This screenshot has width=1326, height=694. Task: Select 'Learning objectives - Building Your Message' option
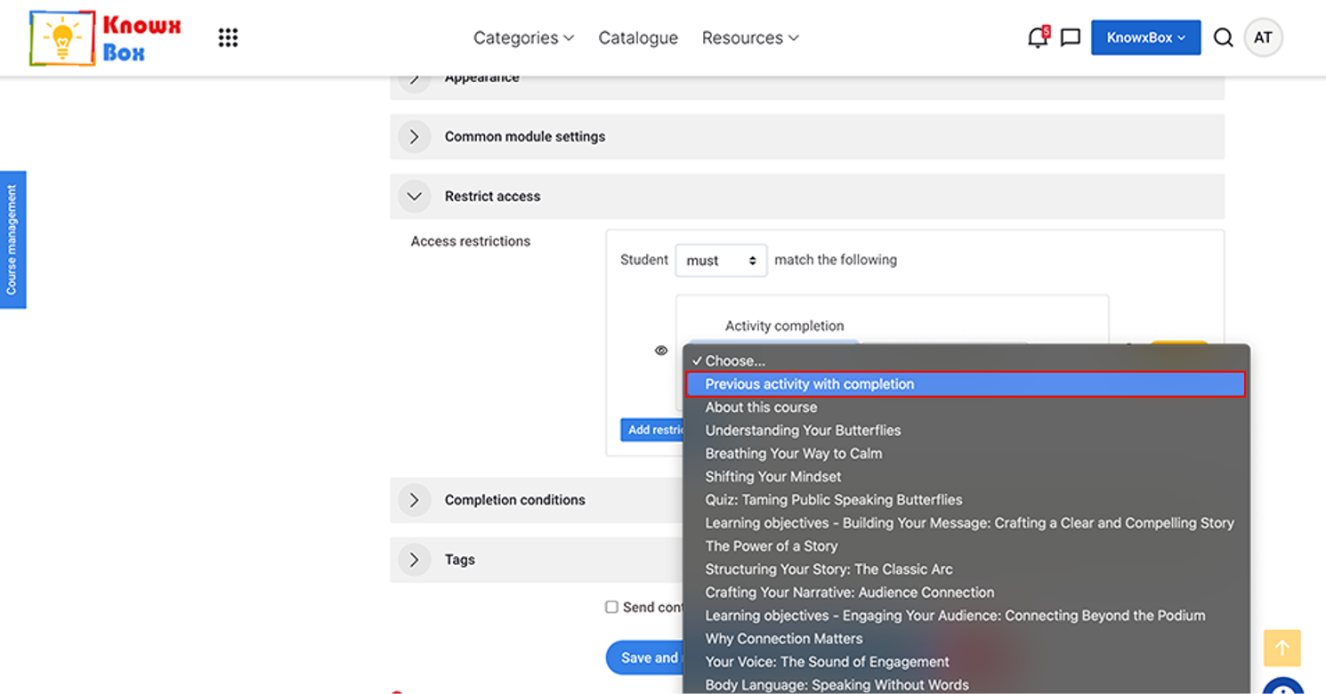[x=966, y=523]
